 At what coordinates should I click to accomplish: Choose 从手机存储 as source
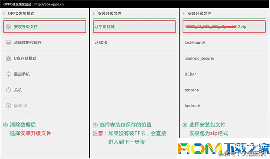tap(134, 27)
